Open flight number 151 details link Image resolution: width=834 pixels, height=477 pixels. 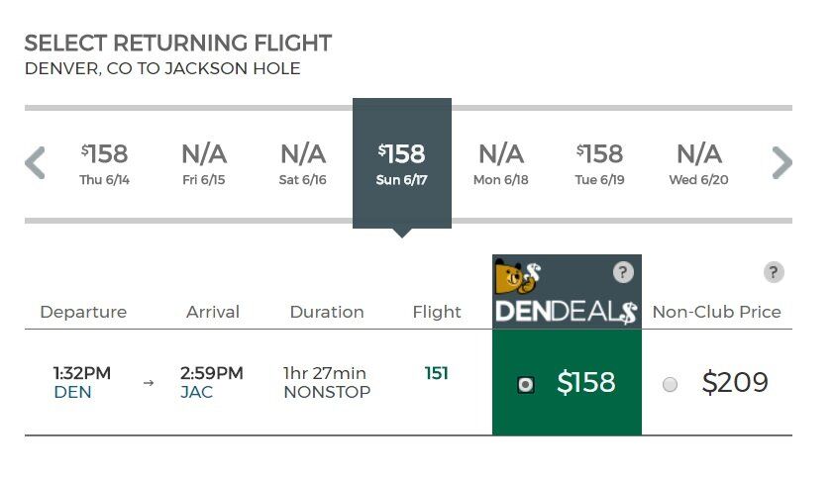pyautogui.click(x=436, y=373)
